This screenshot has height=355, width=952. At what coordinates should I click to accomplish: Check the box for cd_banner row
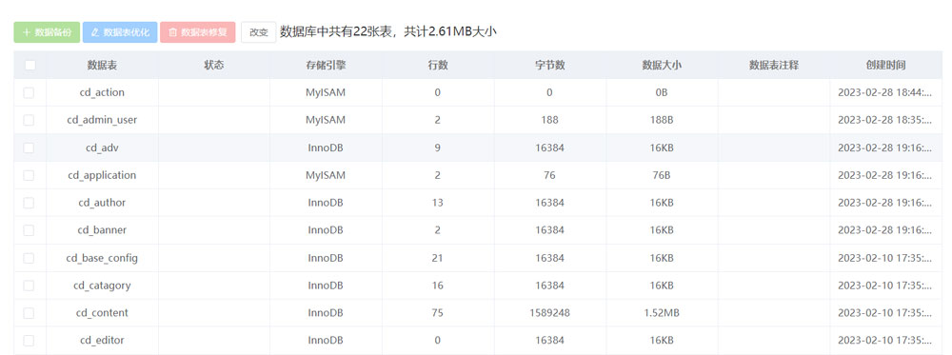[29, 230]
